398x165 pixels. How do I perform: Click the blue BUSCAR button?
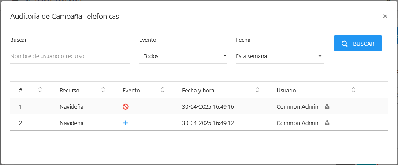tap(357, 43)
